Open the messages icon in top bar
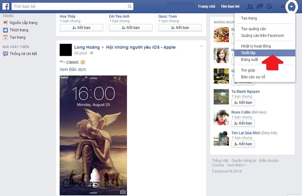302x196 pixels. click(260, 7)
